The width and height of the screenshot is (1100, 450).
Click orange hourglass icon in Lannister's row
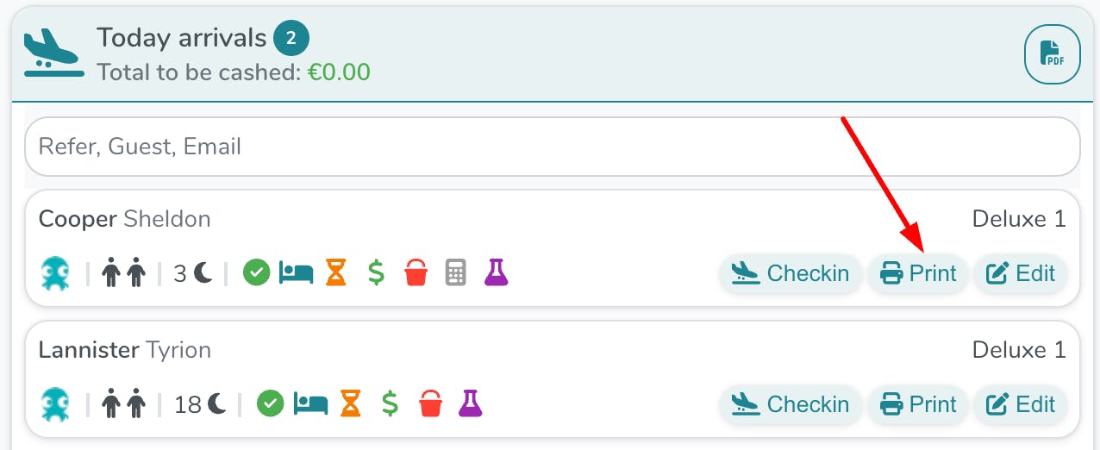coord(350,403)
